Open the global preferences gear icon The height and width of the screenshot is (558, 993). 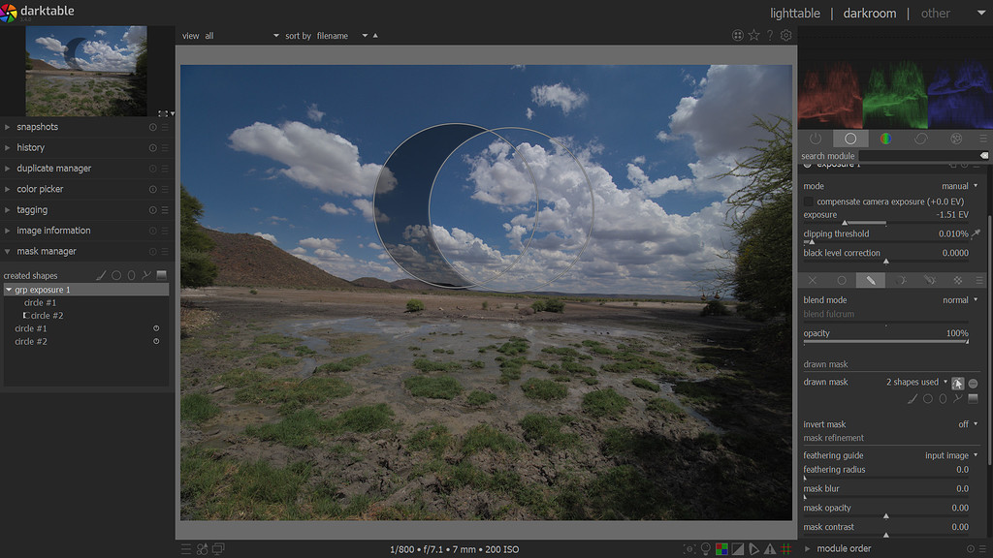click(786, 36)
